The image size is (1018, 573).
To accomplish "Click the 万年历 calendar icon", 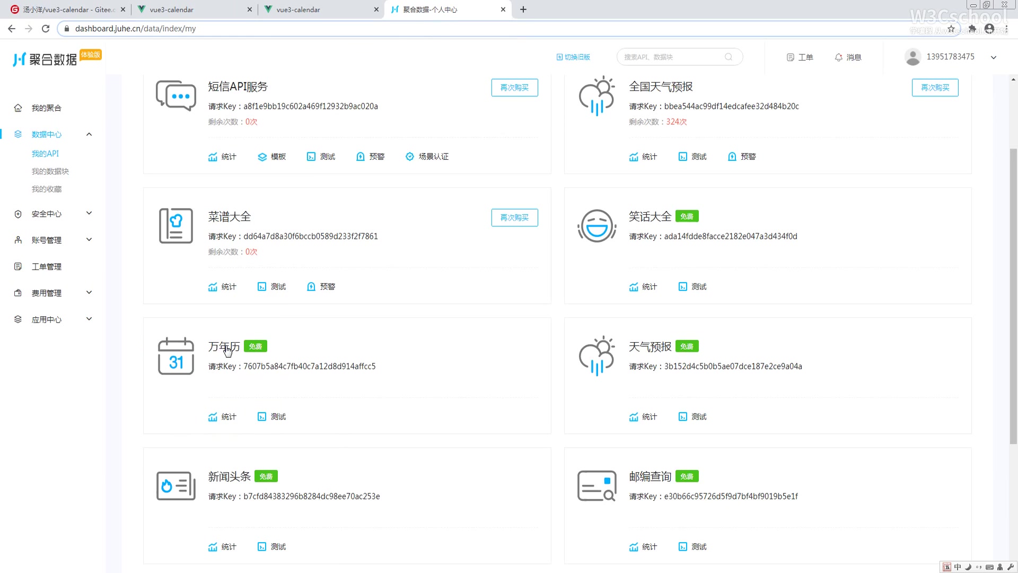I will [175, 356].
